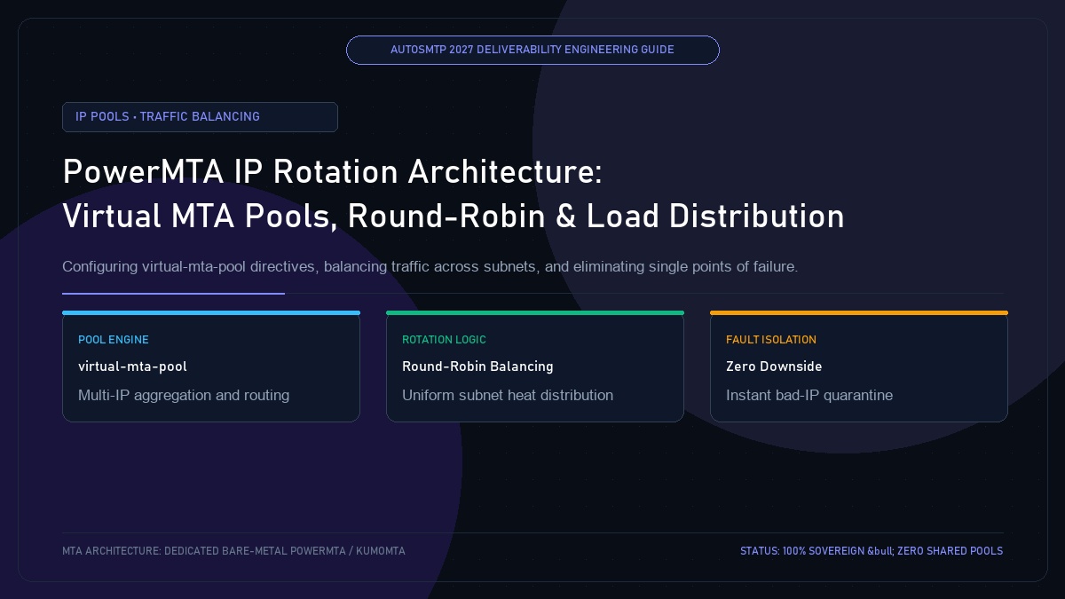Screen dimensions: 1065x599
Task: Click the Status 100% Sovereign footer text
Action: pyautogui.click(x=872, y=551)
